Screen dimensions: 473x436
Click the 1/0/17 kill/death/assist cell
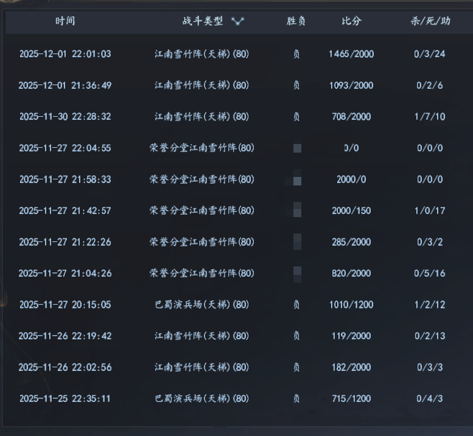click(430, 211)
